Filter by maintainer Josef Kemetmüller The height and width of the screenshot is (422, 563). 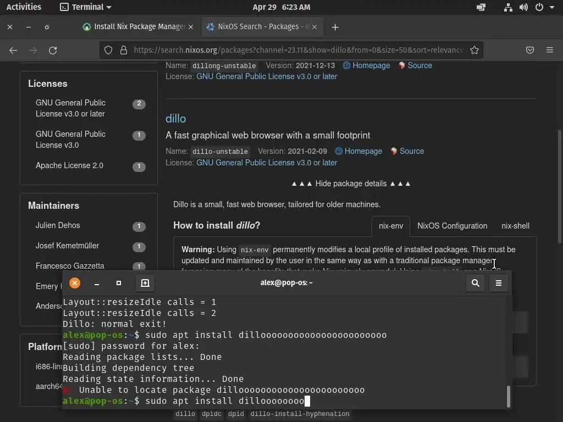coord(90,246)
